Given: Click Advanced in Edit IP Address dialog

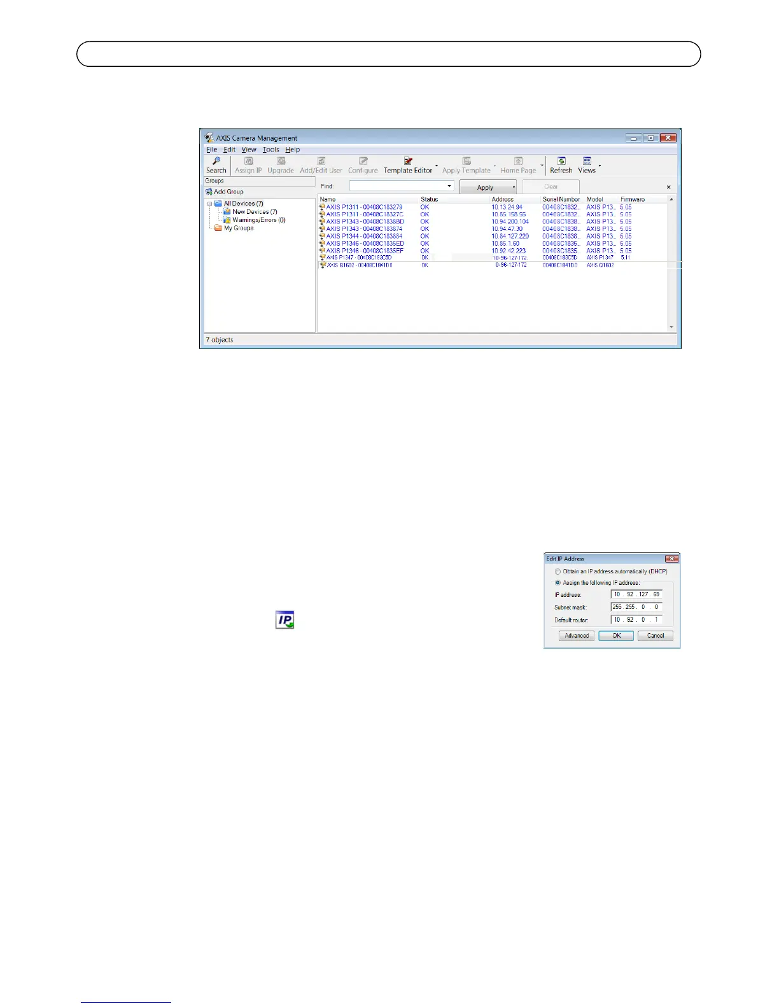Looking at the screenshot, I should click(x=577, y=636).
